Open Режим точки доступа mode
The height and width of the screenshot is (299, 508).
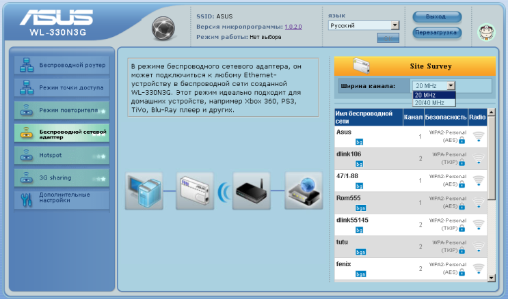(x=62, y=87)
